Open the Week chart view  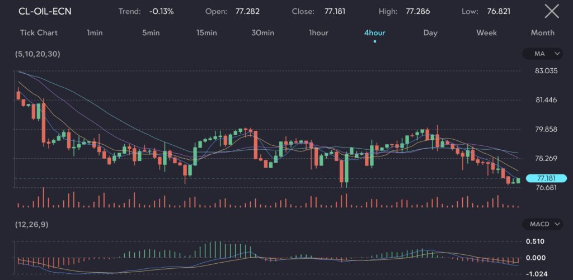(486, 33)
